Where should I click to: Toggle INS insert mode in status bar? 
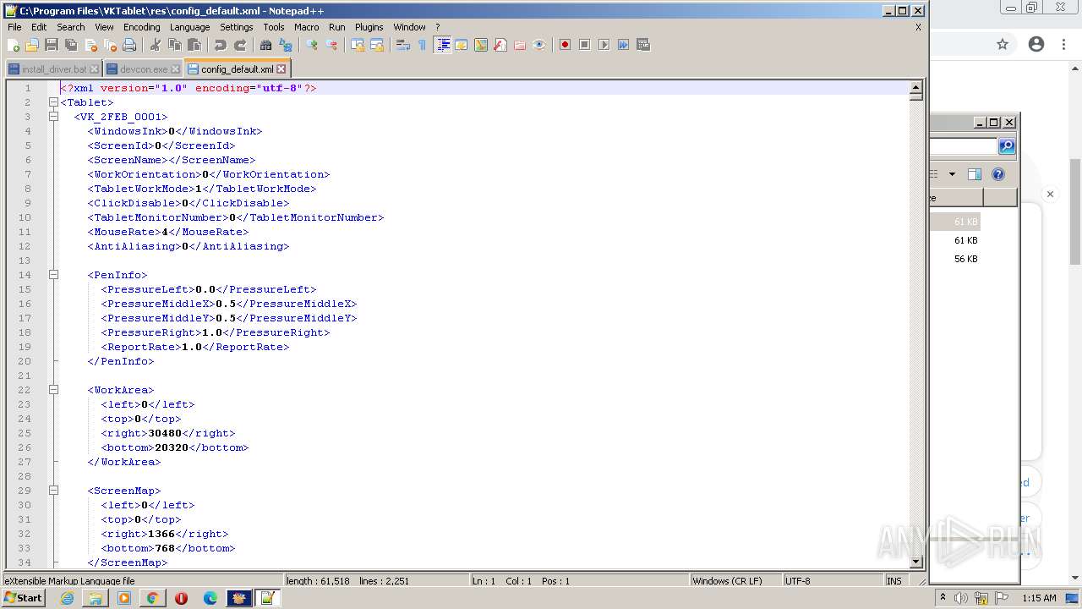(x=893, y=581)
